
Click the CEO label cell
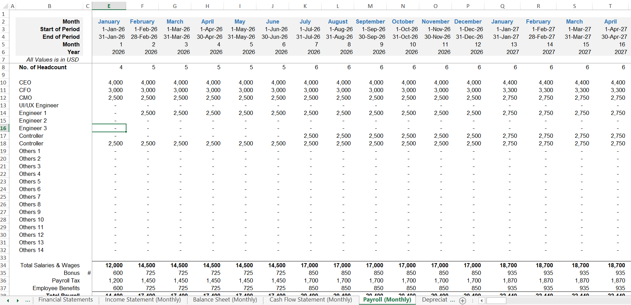[25, 82]
